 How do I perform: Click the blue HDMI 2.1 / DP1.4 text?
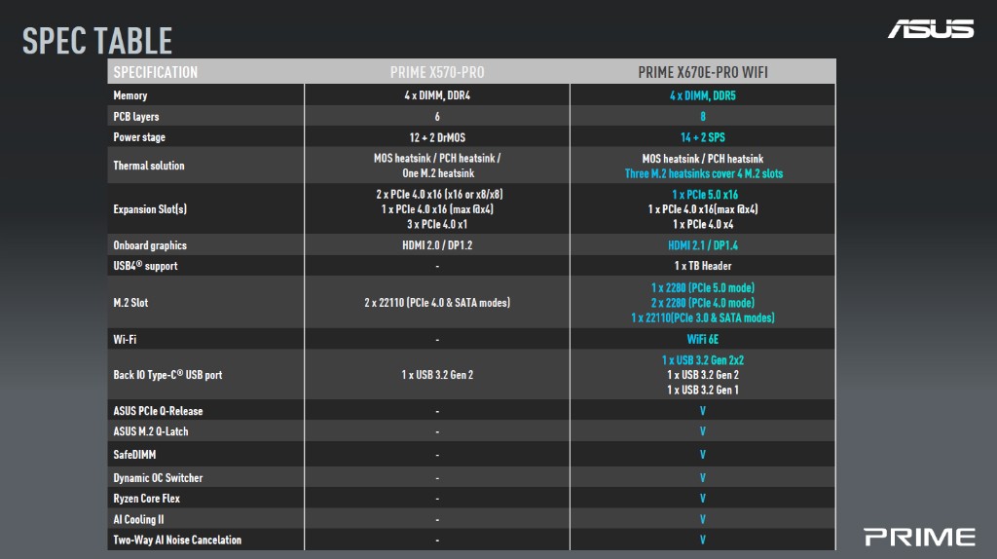point(702,245)
